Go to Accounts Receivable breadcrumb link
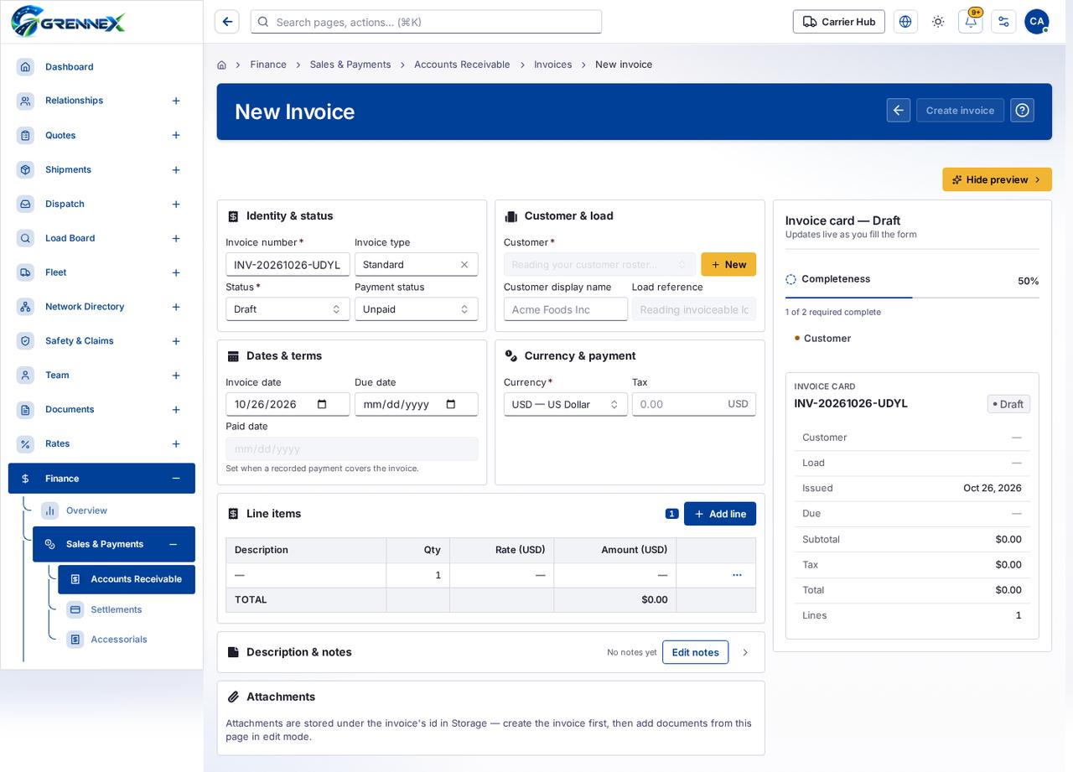1073x772 pixels. pos(462,65)
